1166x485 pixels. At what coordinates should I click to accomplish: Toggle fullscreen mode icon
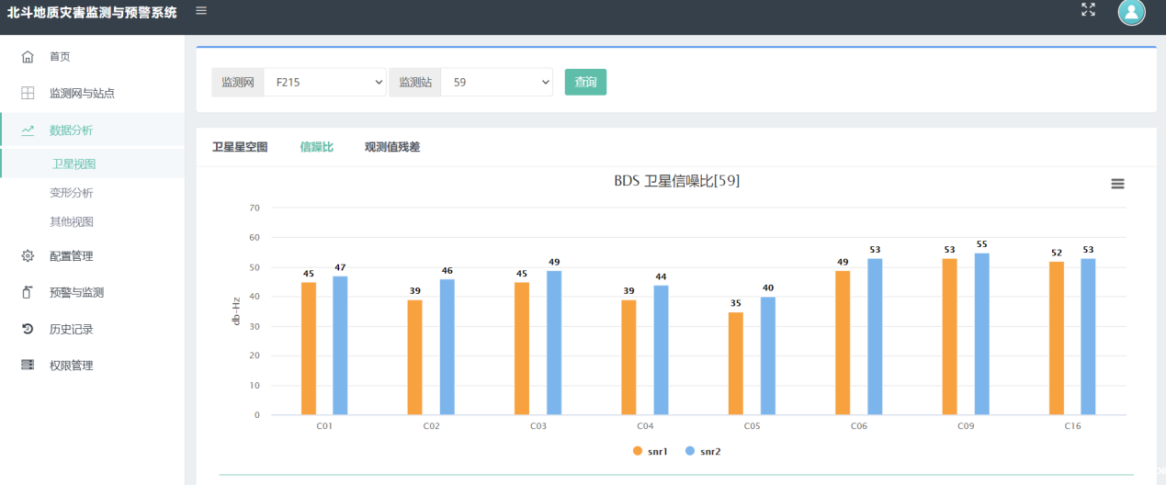(1088, 10)
